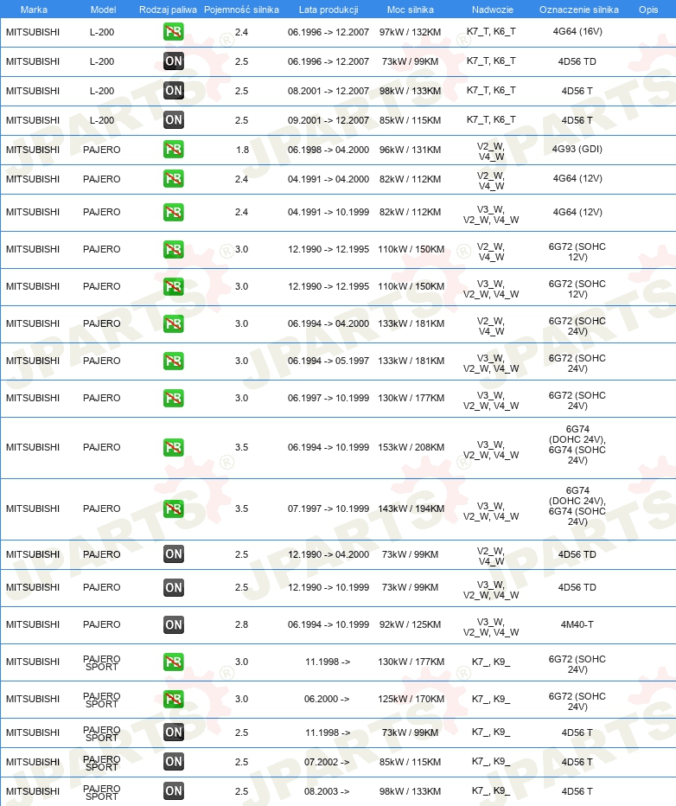
Task: Click the ON icon in the Pajero 2.5 12.1990->04.2000 row
Action: tap(174, 554)
